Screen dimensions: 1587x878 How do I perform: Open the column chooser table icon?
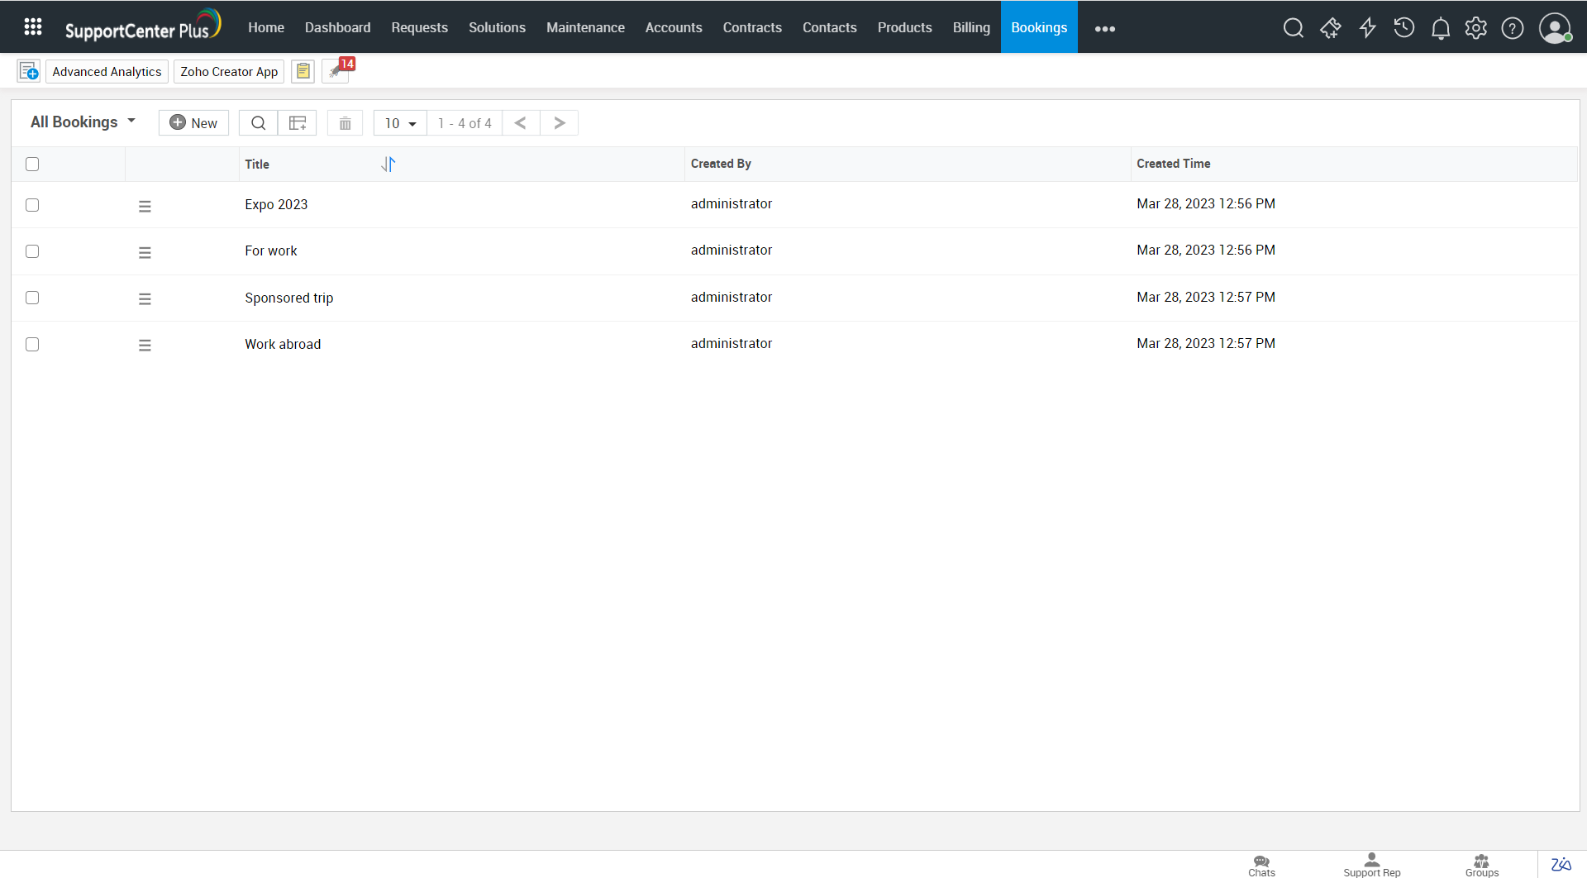point(298,123)
